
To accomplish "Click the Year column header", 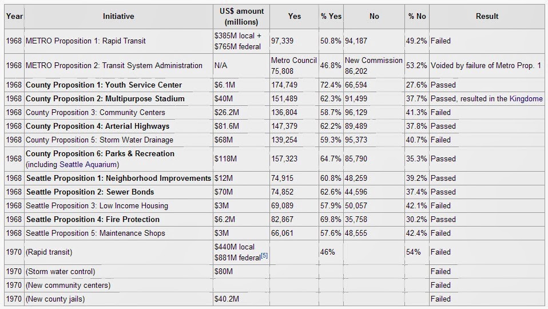I will pos(14,16).
